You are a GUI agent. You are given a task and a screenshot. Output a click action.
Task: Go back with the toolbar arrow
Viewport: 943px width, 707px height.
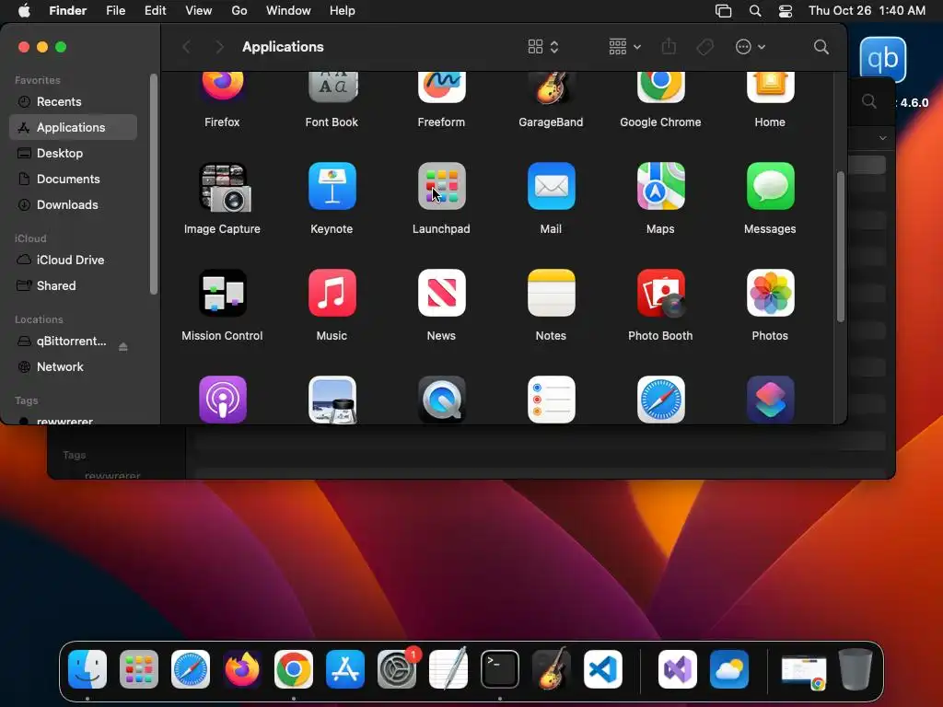point(186,47)
